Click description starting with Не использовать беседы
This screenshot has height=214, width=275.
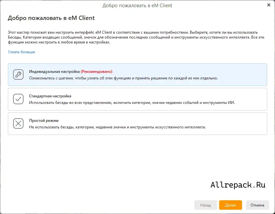coord(117,127)
